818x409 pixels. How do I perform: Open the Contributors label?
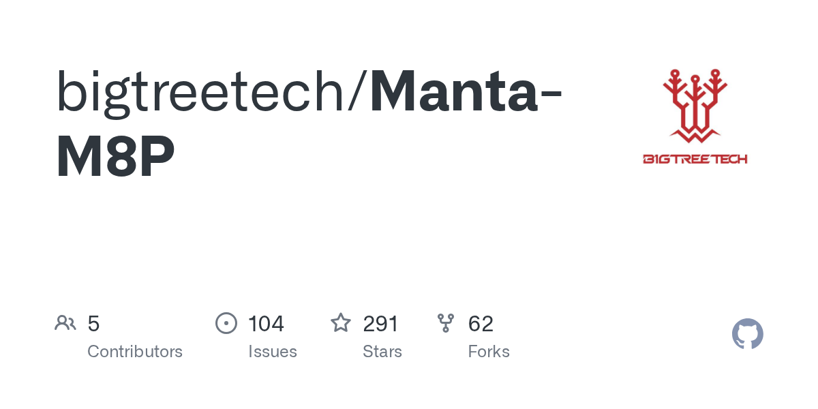click(135, 352)
